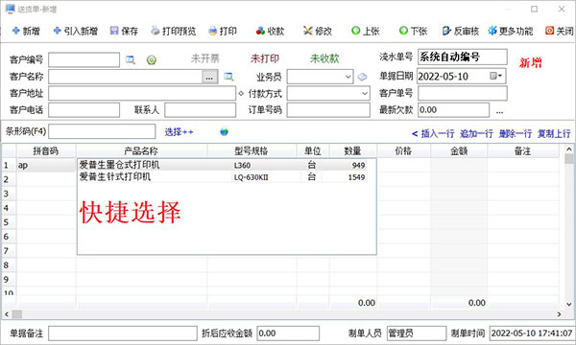This screenshot has width=576, height=345.
Task: Open the 更多功能 menu
Action: pyautogui.click(x=511, y=32)
